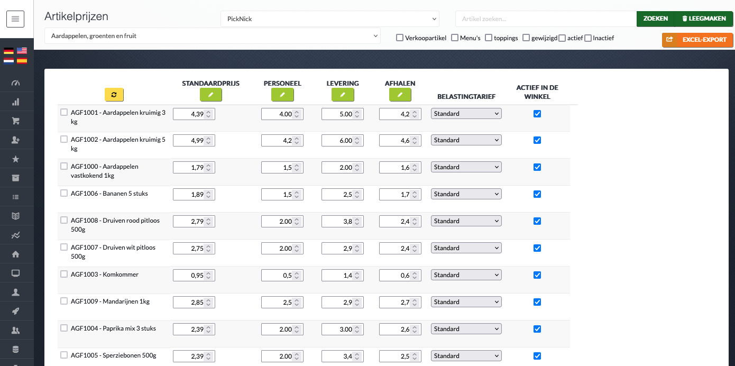Open the hamburger menu
Image resolution: width=735 pixels, height=366 pixels.
coord(15,19)
